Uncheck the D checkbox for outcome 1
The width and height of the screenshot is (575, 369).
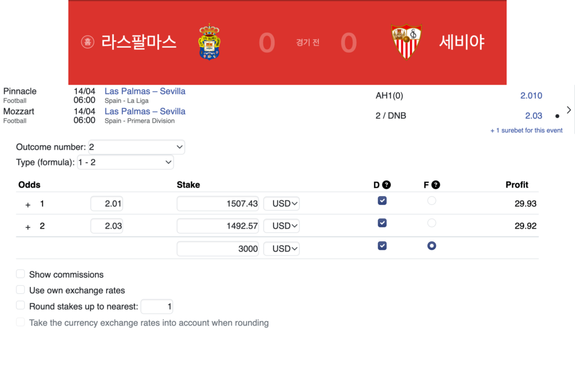pos(382,201)
